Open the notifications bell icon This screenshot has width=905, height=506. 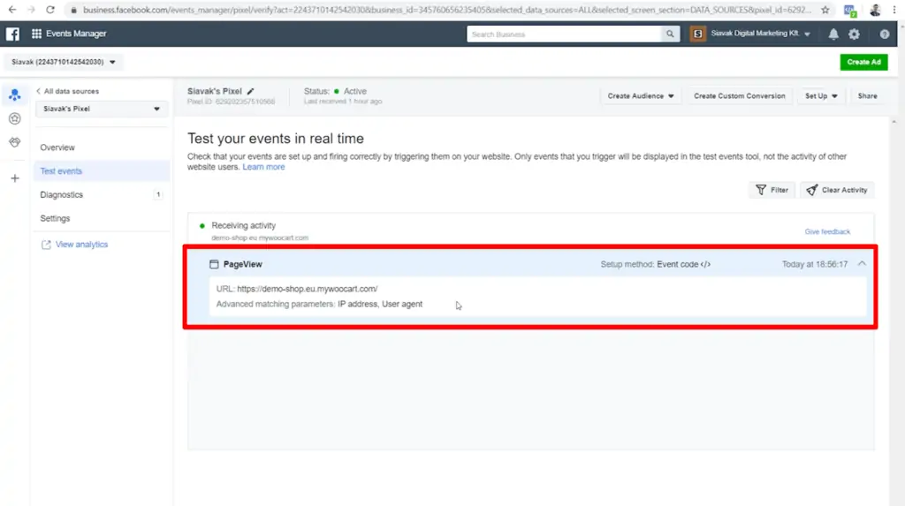[833, 34]
